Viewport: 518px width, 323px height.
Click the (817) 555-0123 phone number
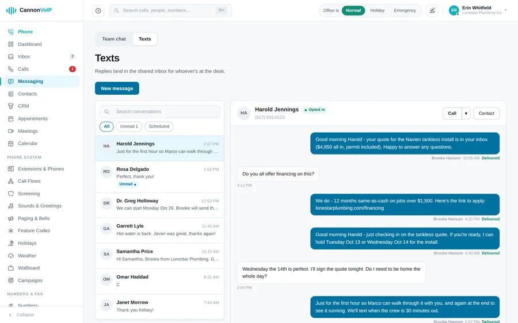tap(269, 117)
